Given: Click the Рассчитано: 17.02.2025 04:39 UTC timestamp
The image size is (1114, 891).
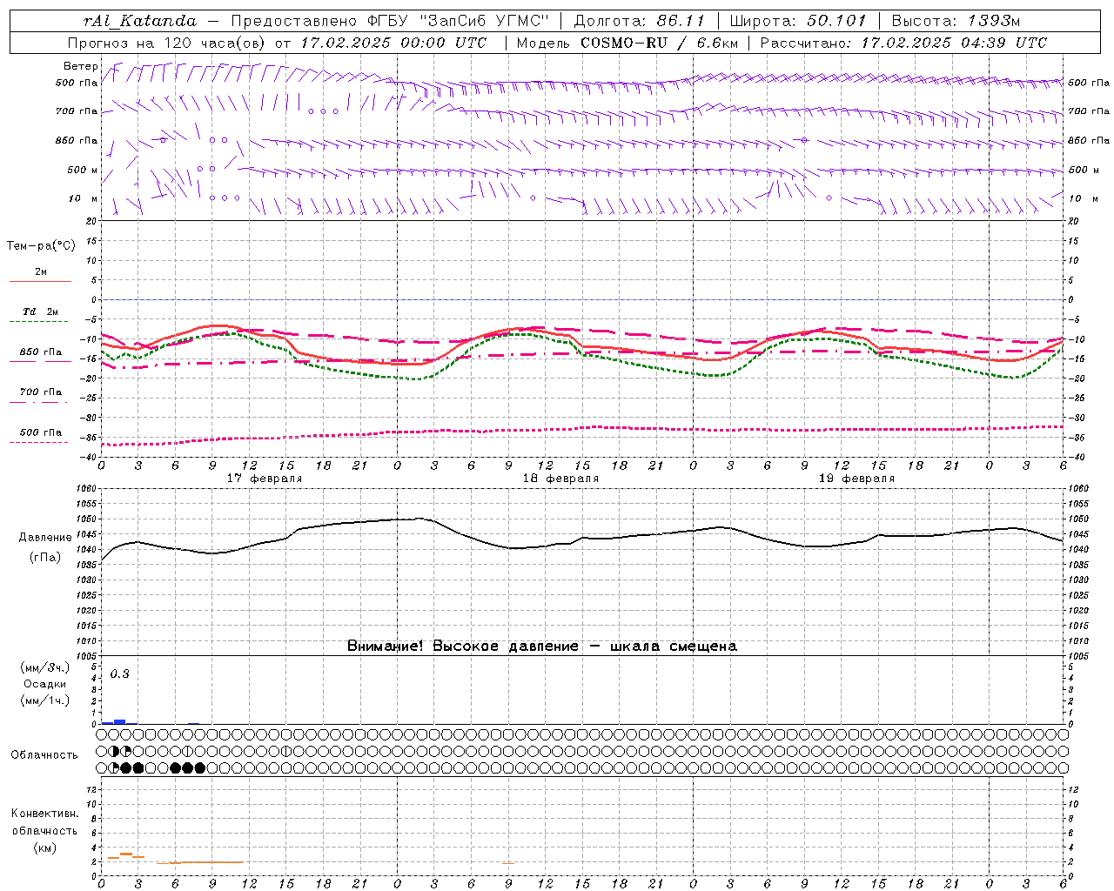Looking at the screenshot, I should [903, 43].
